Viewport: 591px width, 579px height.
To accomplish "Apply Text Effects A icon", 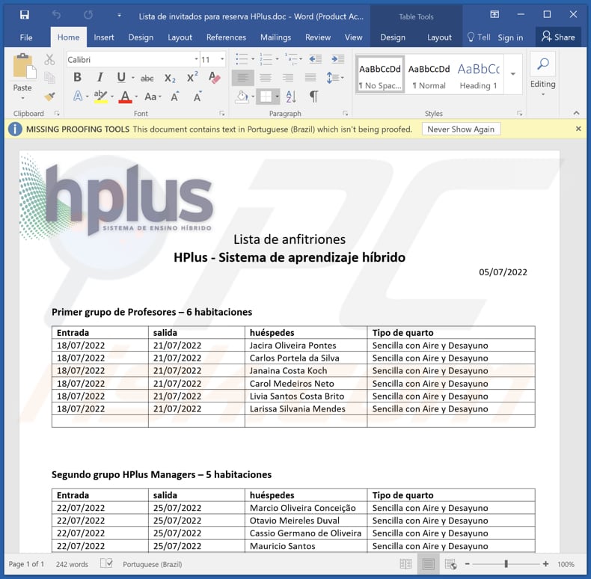I will [x=78, y=96].
